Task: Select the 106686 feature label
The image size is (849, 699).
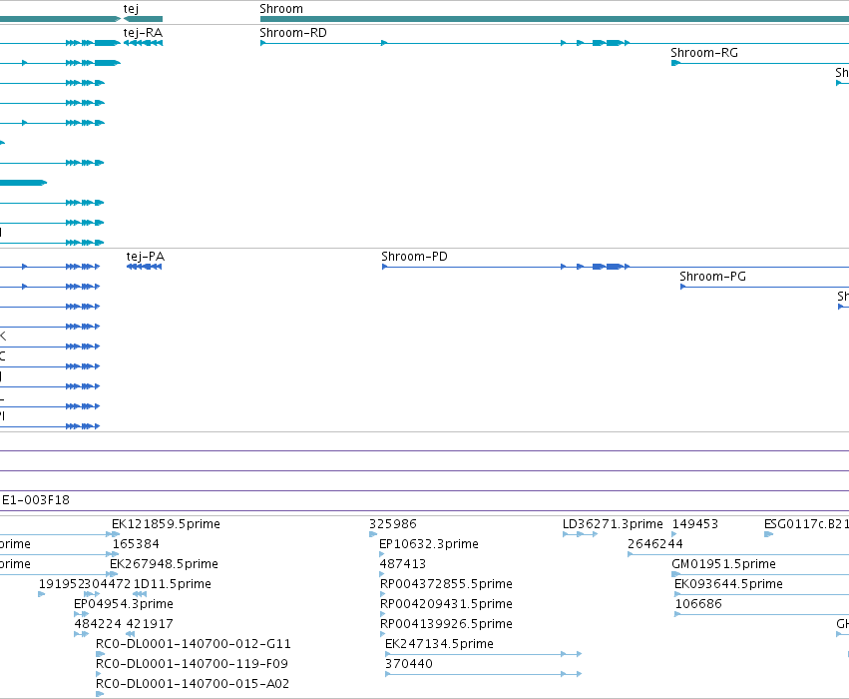Action: point(698,604)
